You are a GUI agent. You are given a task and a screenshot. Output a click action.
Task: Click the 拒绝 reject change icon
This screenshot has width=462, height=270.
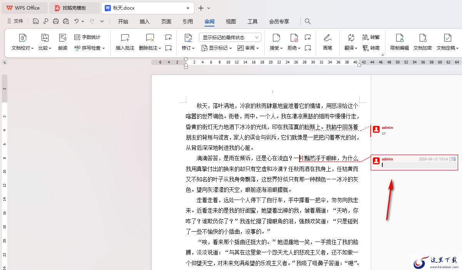(x=294, y=38)
